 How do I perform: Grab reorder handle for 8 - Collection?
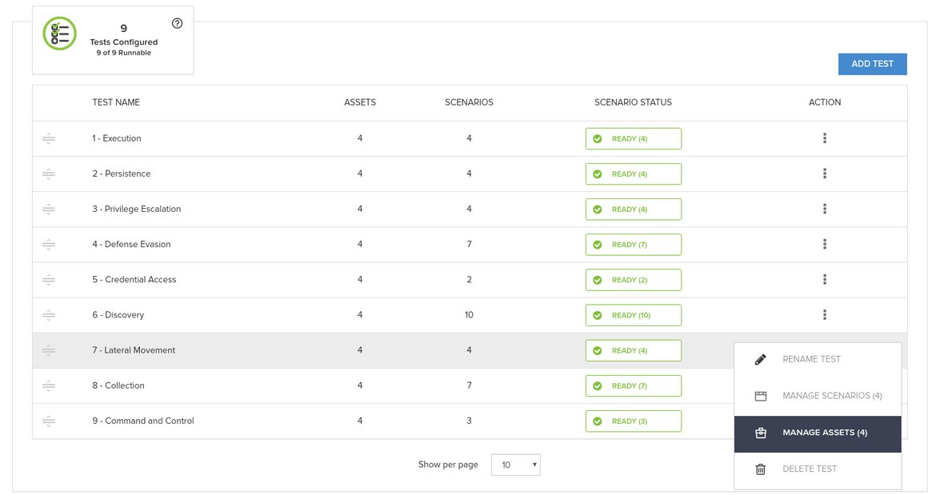49,386
